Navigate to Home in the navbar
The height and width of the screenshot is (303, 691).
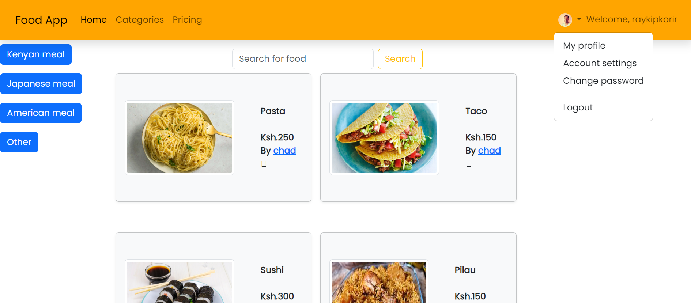93,20
